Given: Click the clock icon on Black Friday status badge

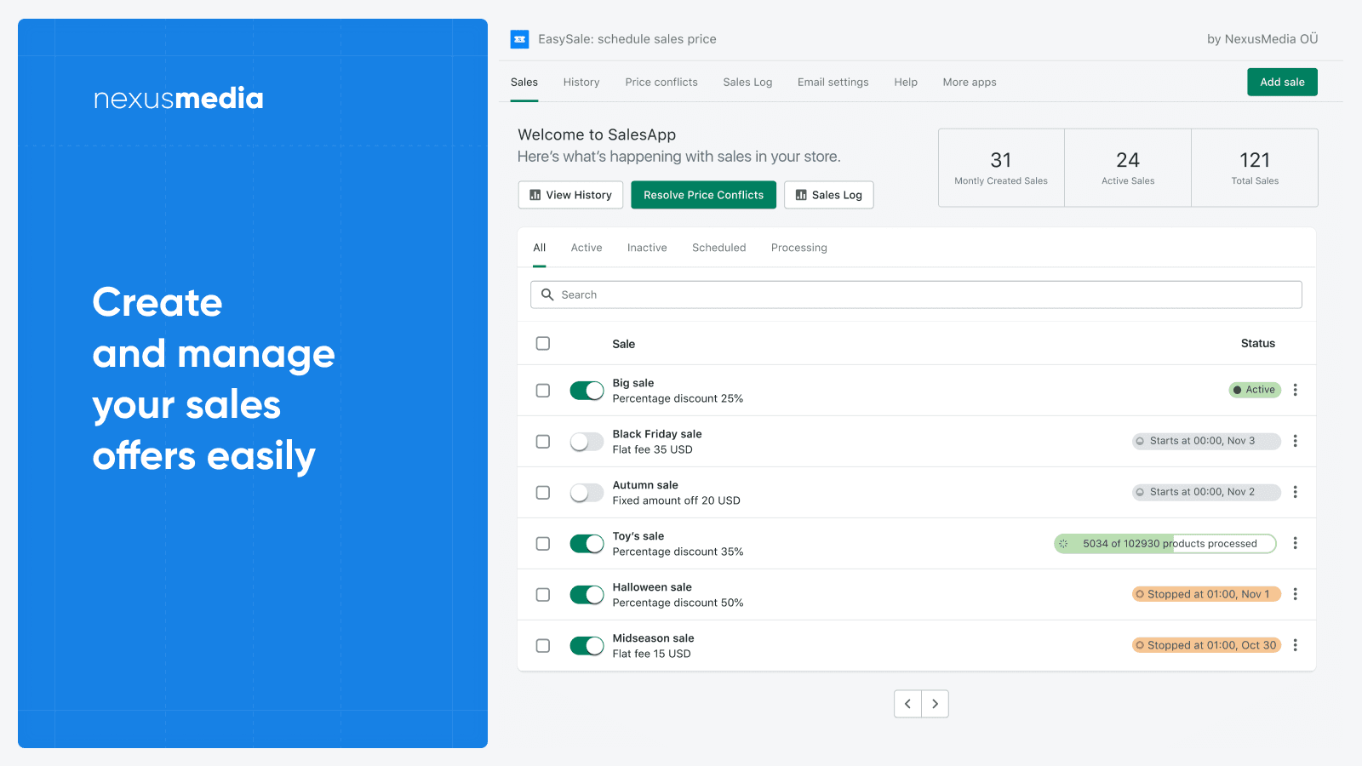Looking at the screenshot, I should (1140, 441).
